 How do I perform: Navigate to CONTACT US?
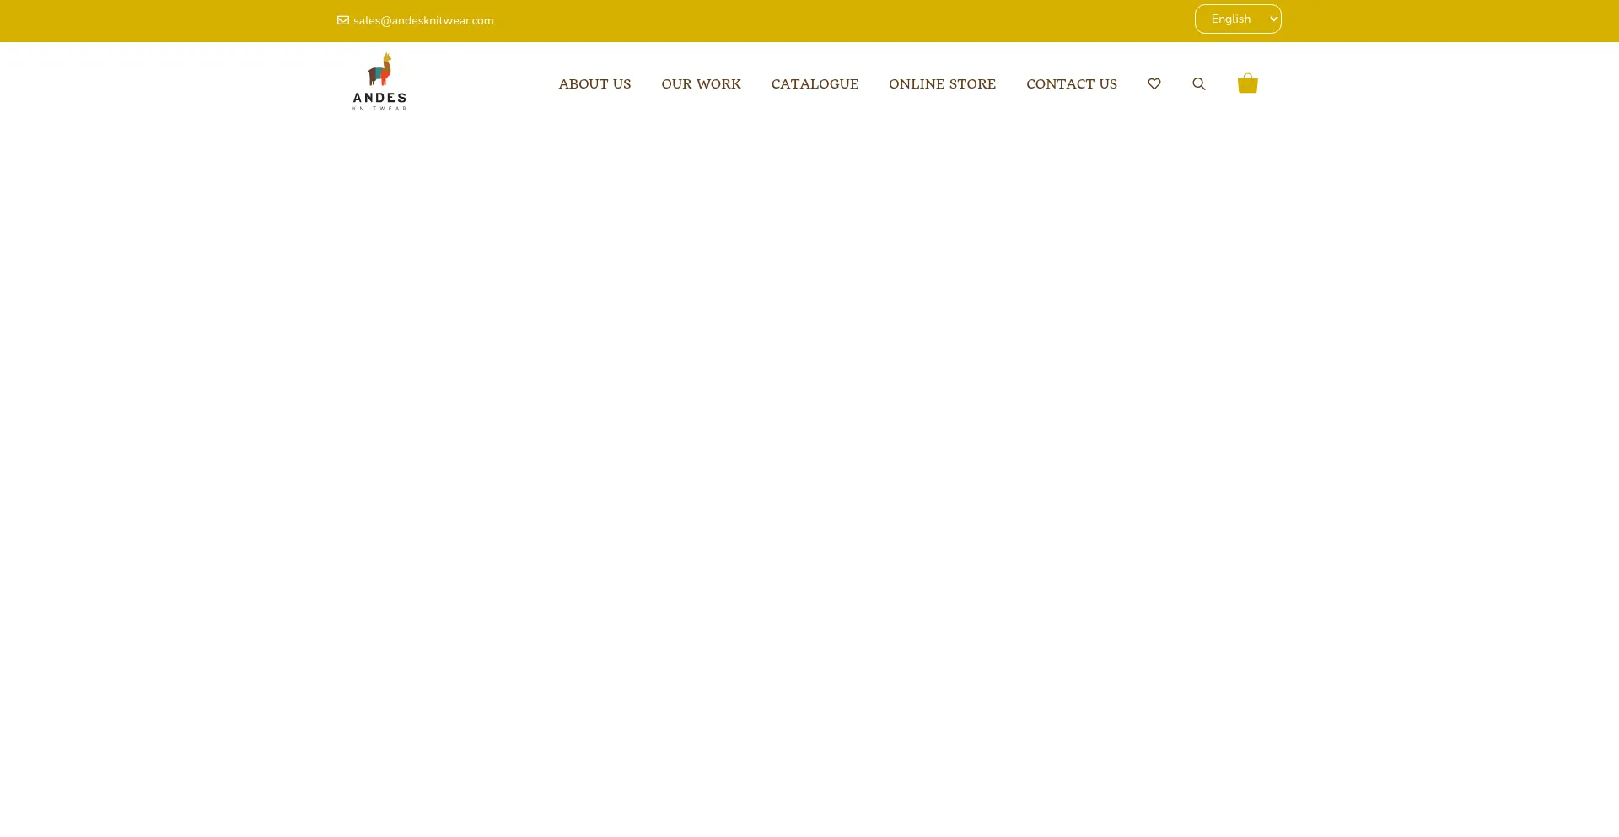click(x=1071, y=84)
